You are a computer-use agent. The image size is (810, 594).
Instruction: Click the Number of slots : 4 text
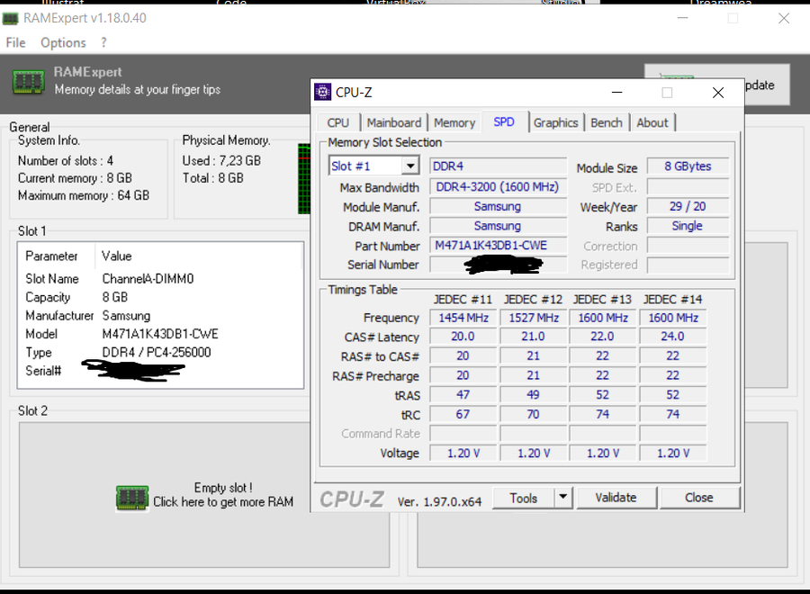[66, 160]
